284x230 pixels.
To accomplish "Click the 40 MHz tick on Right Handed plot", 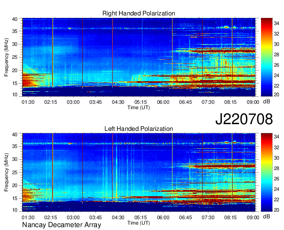I will [15, 19].
